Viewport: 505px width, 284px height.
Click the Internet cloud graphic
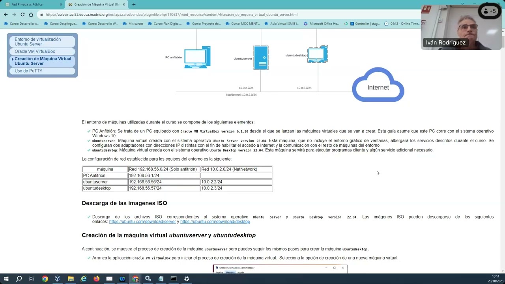pos(378,84)
